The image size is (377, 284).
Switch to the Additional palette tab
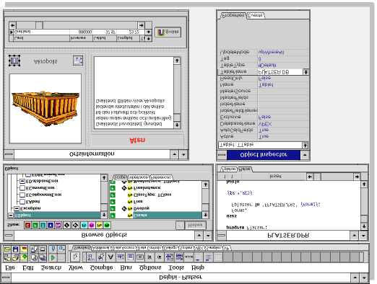click(101, 247)
